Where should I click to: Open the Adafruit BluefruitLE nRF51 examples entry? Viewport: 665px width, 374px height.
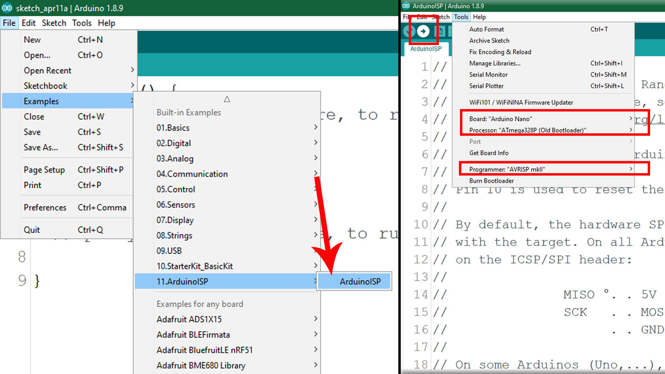point(227,350)
